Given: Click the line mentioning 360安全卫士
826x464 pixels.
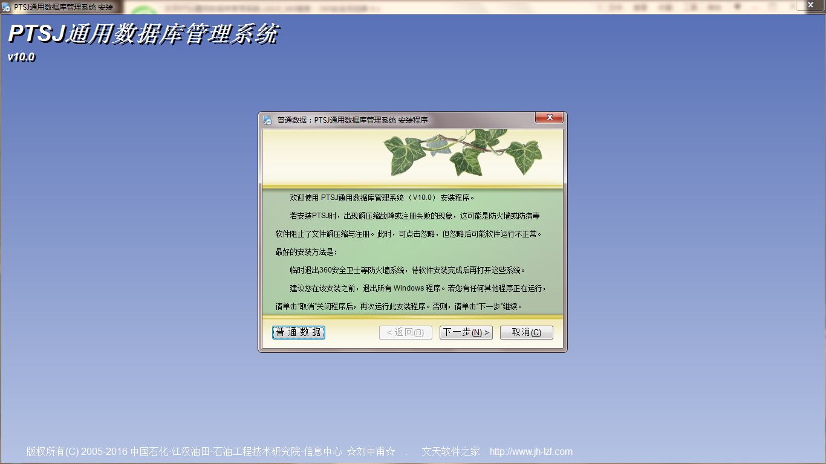Looking at the screenshot, I should pyautogui.click(x=408, y=270).
